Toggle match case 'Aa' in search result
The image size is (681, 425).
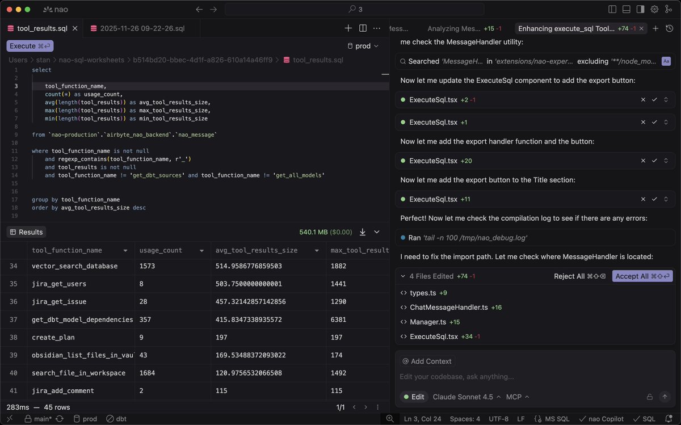[x=666, y=61]
